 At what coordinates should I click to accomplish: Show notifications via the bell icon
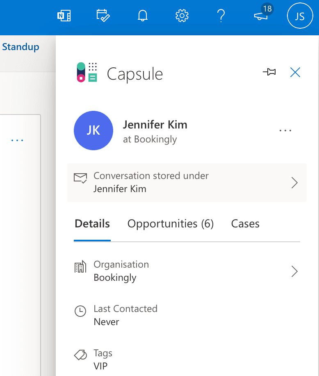(143, 16)
